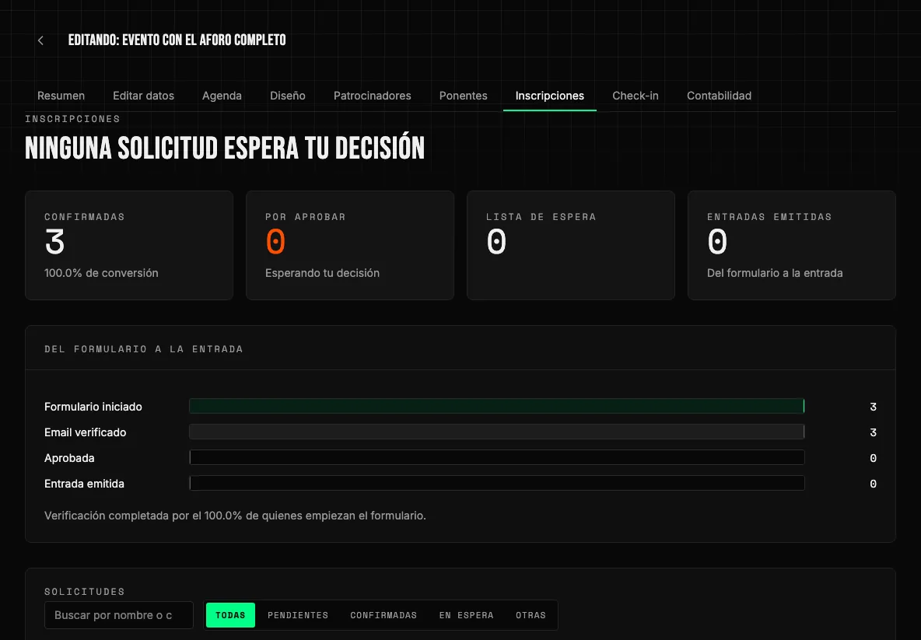
Task: Click the Entradas emitidas card
Action: coord(792,246)
